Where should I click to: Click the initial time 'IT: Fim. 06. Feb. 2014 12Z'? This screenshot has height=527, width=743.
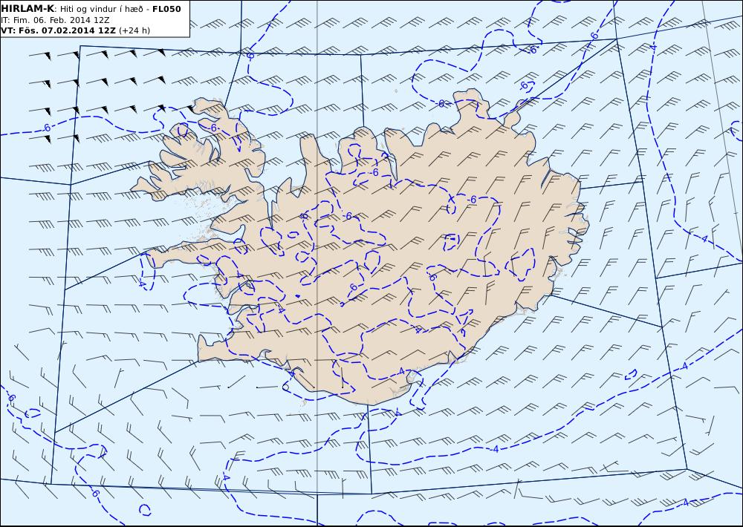click(56, 20)
